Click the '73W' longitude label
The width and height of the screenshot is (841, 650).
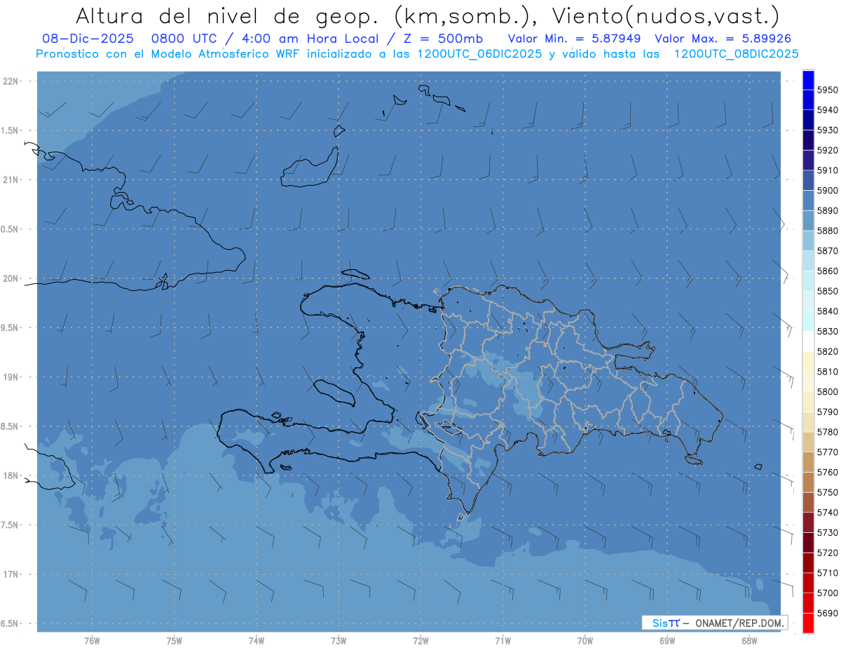coord(339,641)
